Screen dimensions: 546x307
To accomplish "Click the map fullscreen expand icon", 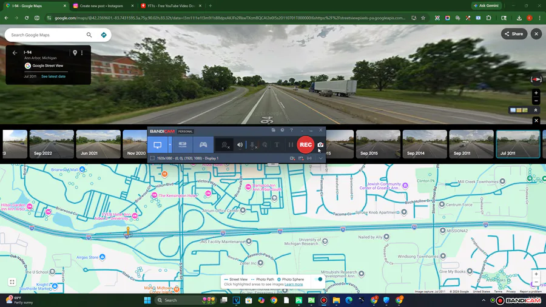I will [12, 282].
